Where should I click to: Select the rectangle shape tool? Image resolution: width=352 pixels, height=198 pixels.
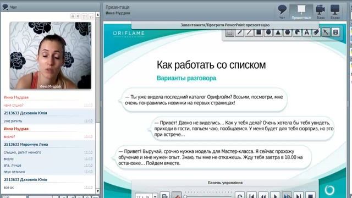pyautogui.click(x=258, y=32)
